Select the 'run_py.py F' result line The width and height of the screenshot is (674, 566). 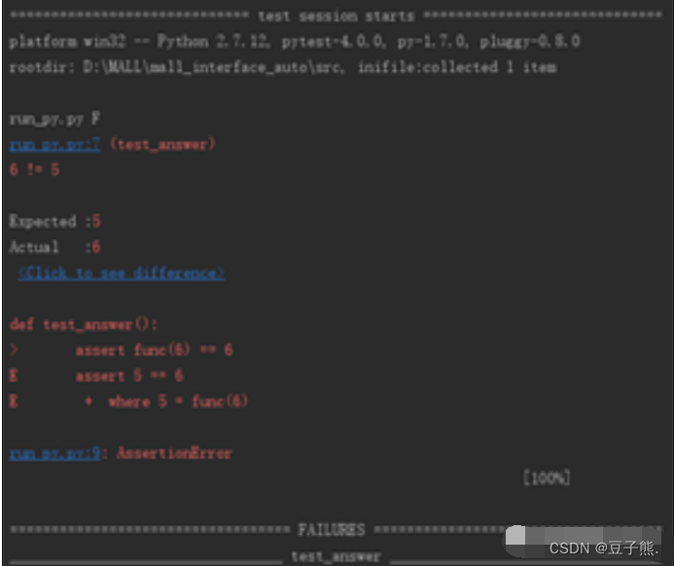54,119
